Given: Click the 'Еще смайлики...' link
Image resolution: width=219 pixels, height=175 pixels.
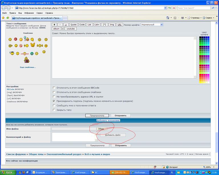Looking at the screenshot, I should (x=28, y=67).
